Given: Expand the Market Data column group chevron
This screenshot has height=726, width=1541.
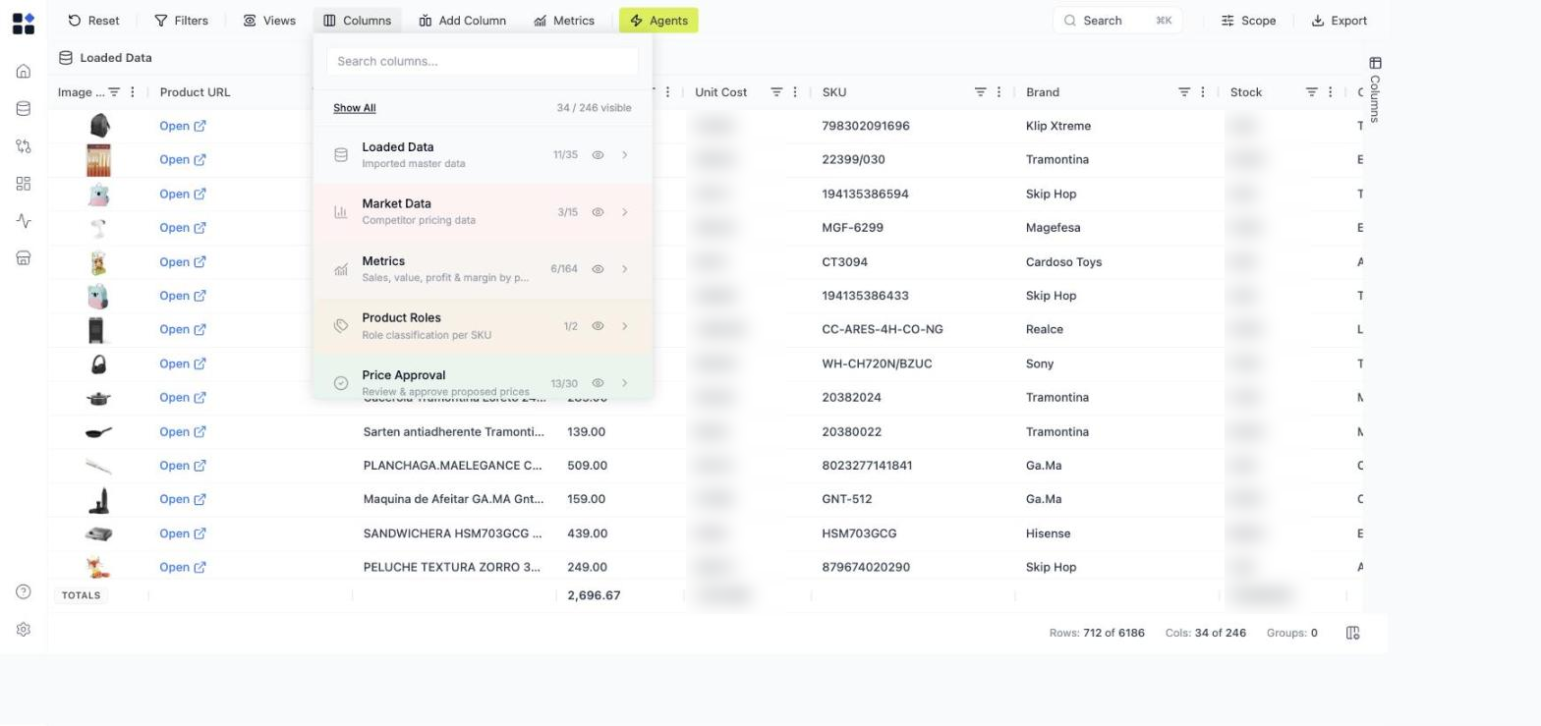Looking at the screenshot, I should pyautogui.click(x=625, y=212).
